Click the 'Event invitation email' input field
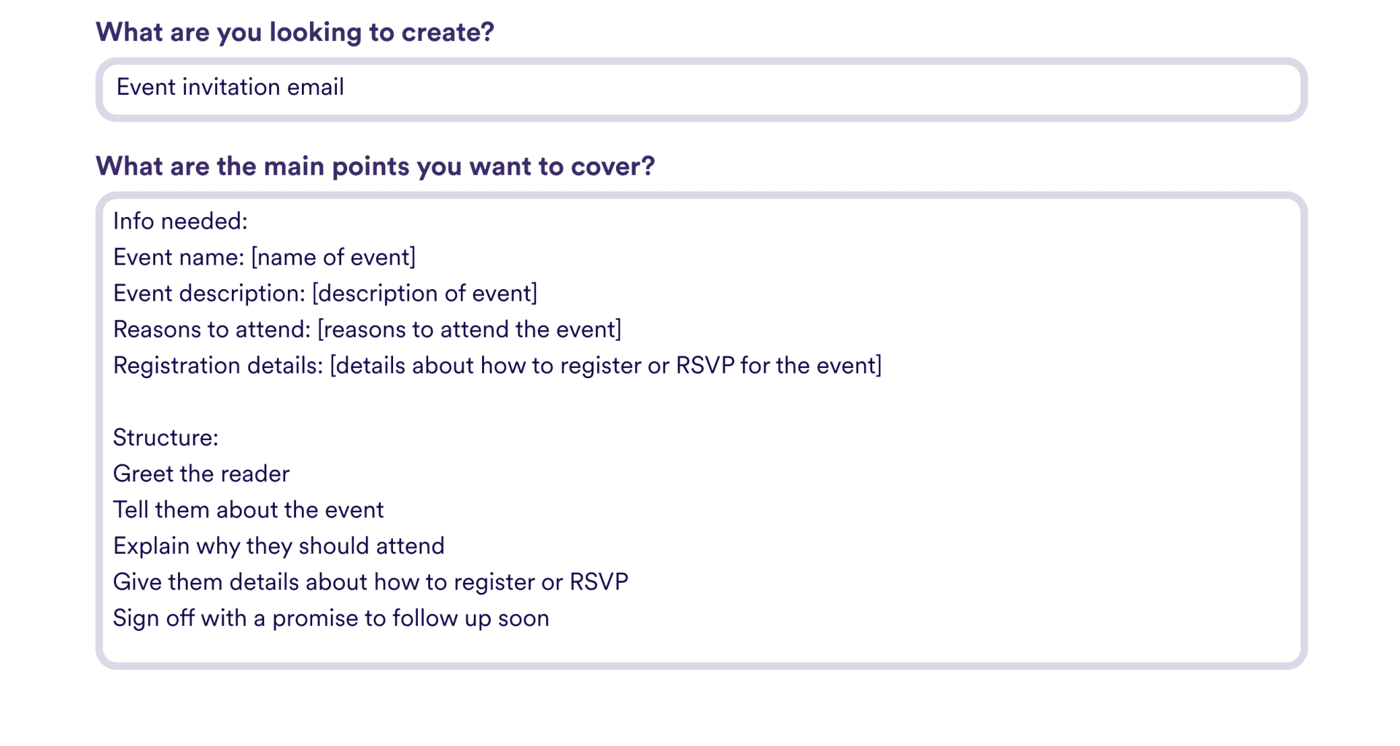This screenshot has width=1400, height=746. point(701,89)
